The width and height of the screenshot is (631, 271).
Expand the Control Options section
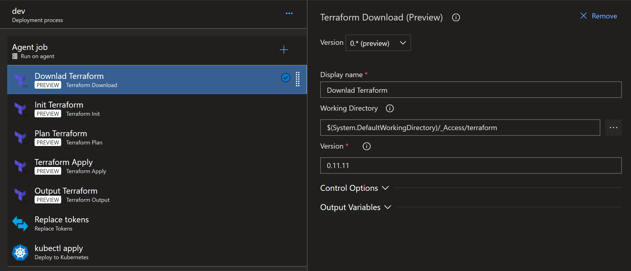(355, 188)
